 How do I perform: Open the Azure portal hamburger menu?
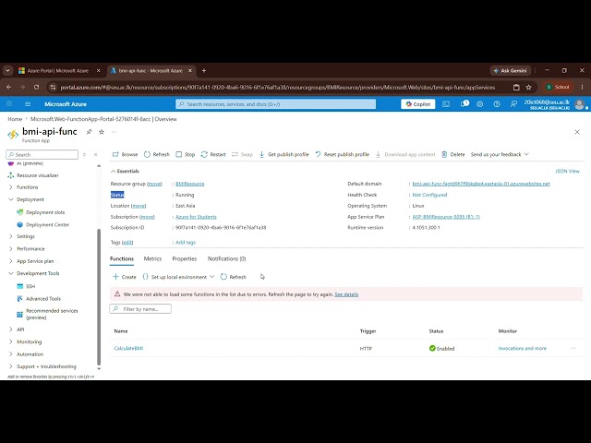click(28, 104)
